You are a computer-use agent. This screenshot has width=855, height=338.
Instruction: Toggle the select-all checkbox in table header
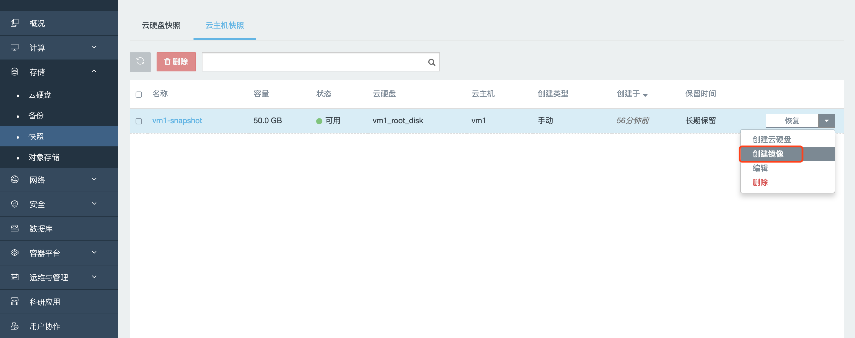coord(139,95)
